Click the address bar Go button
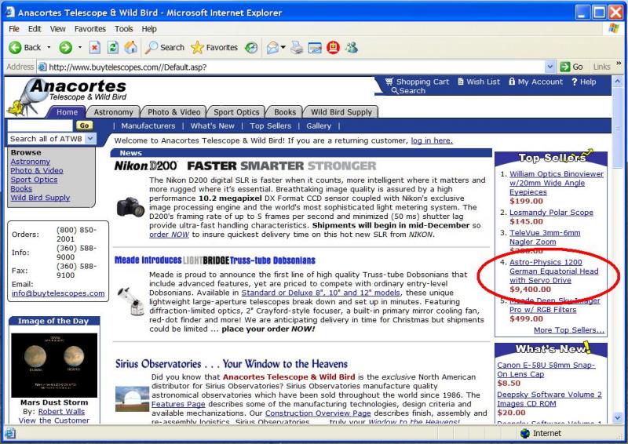Viewport: 628px width, 444px height. pyautogui.click(x=571, y=67)
